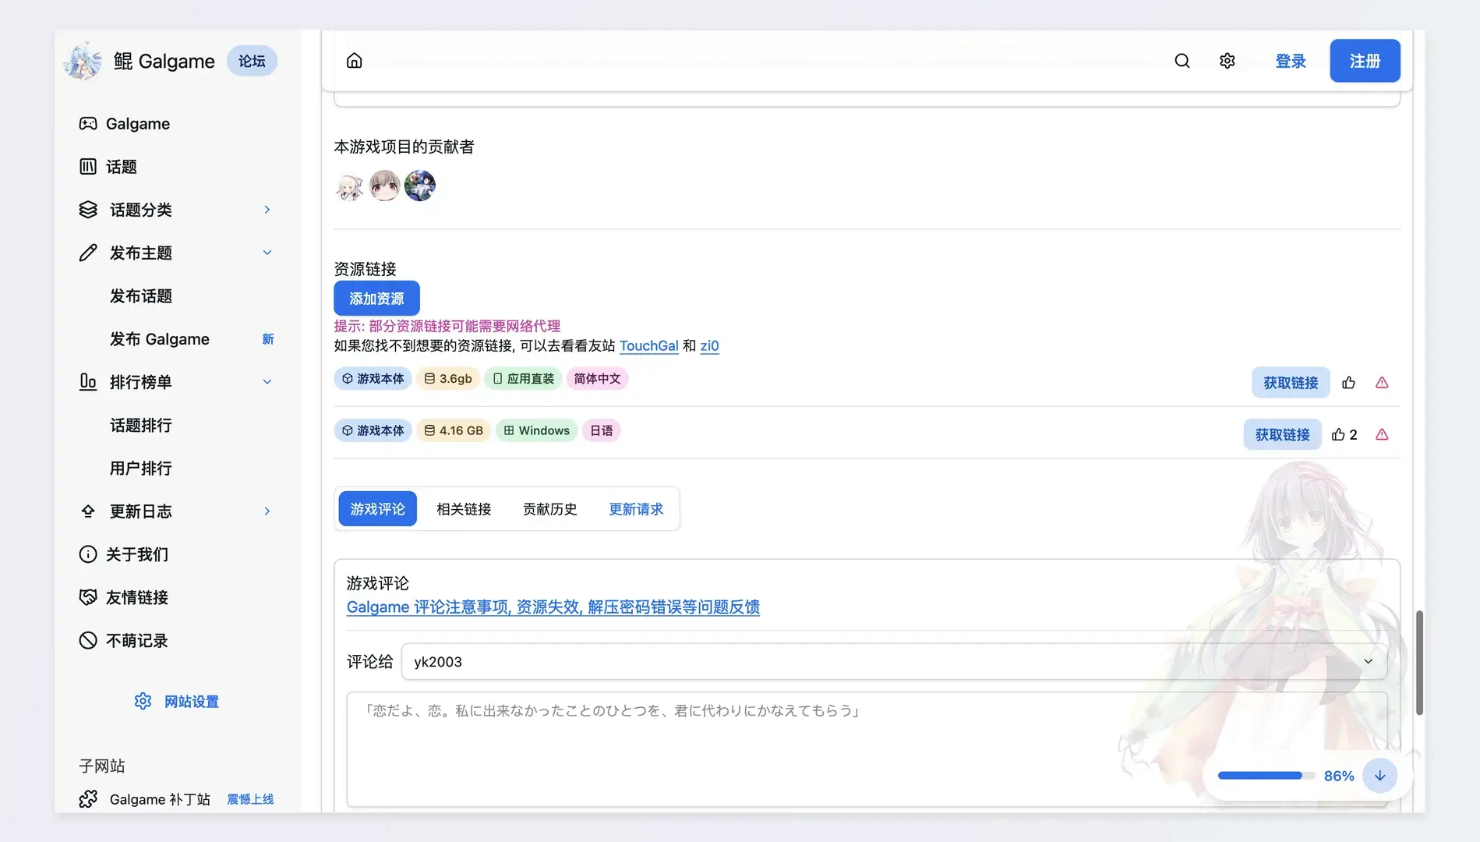Click the Galgame site logo avatar
Screen dimensions: 1480x842
(x=83, y=61)
